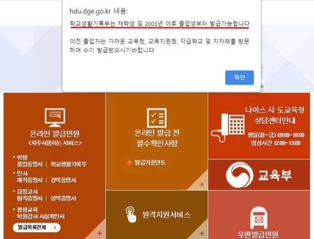Open the 졸업증명서 link
This screenshot has height=239, width=314.
click(x=30, y=164)
